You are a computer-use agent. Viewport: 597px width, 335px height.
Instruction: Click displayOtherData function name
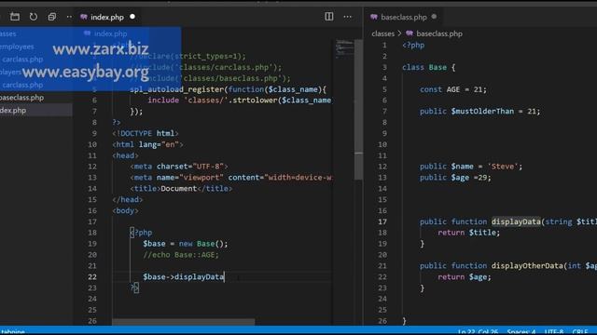tap(527, 266)
